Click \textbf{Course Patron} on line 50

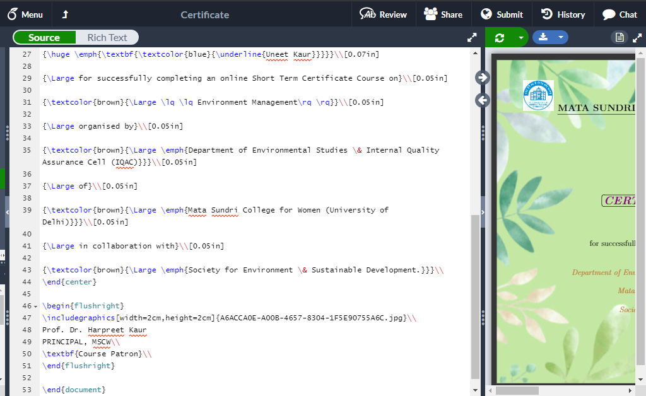(x=92, y=354)
